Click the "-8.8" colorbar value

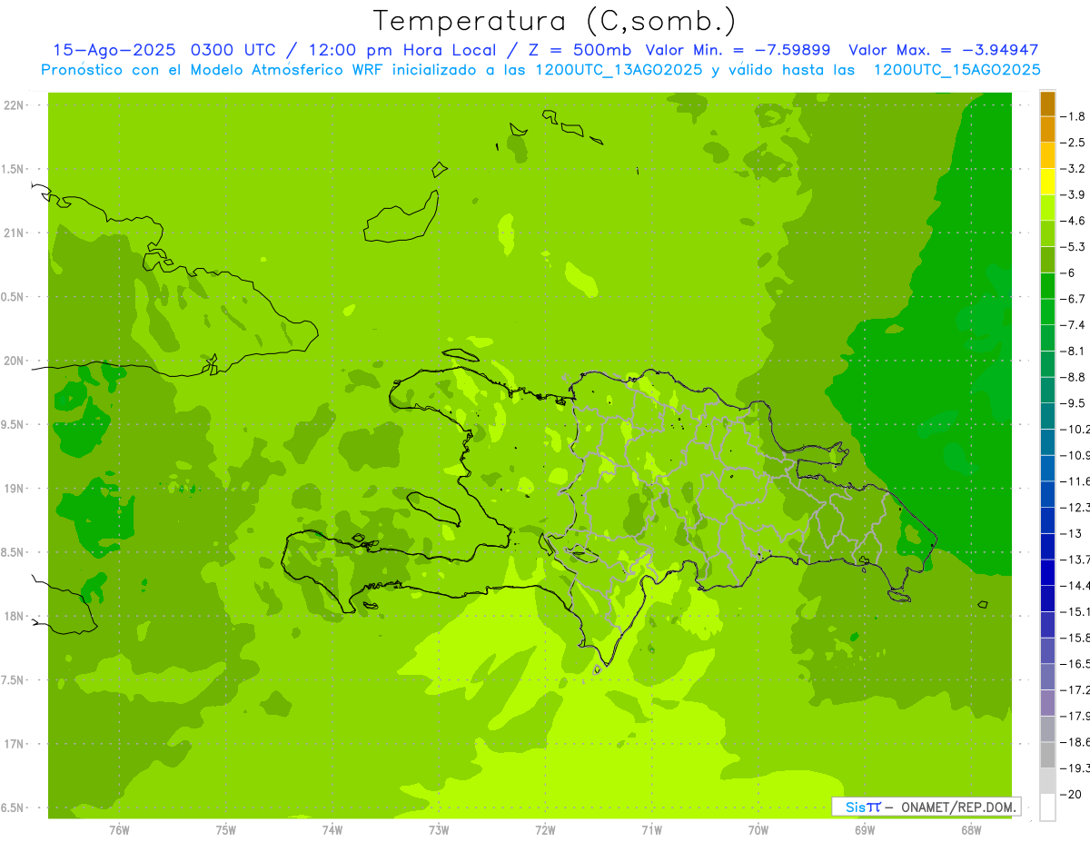coord(1073,377)
